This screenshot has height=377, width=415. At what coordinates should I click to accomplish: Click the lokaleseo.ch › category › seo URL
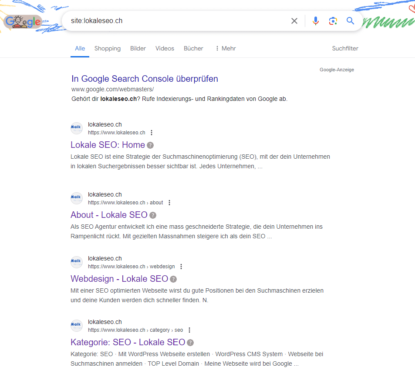(x=135, y=330)
